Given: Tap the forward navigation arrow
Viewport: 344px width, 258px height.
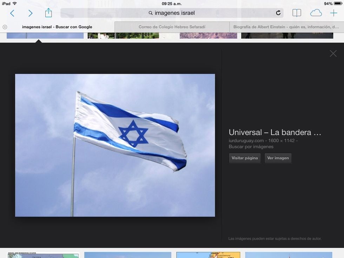Looking at the screenshot, I should click(31, 13).
